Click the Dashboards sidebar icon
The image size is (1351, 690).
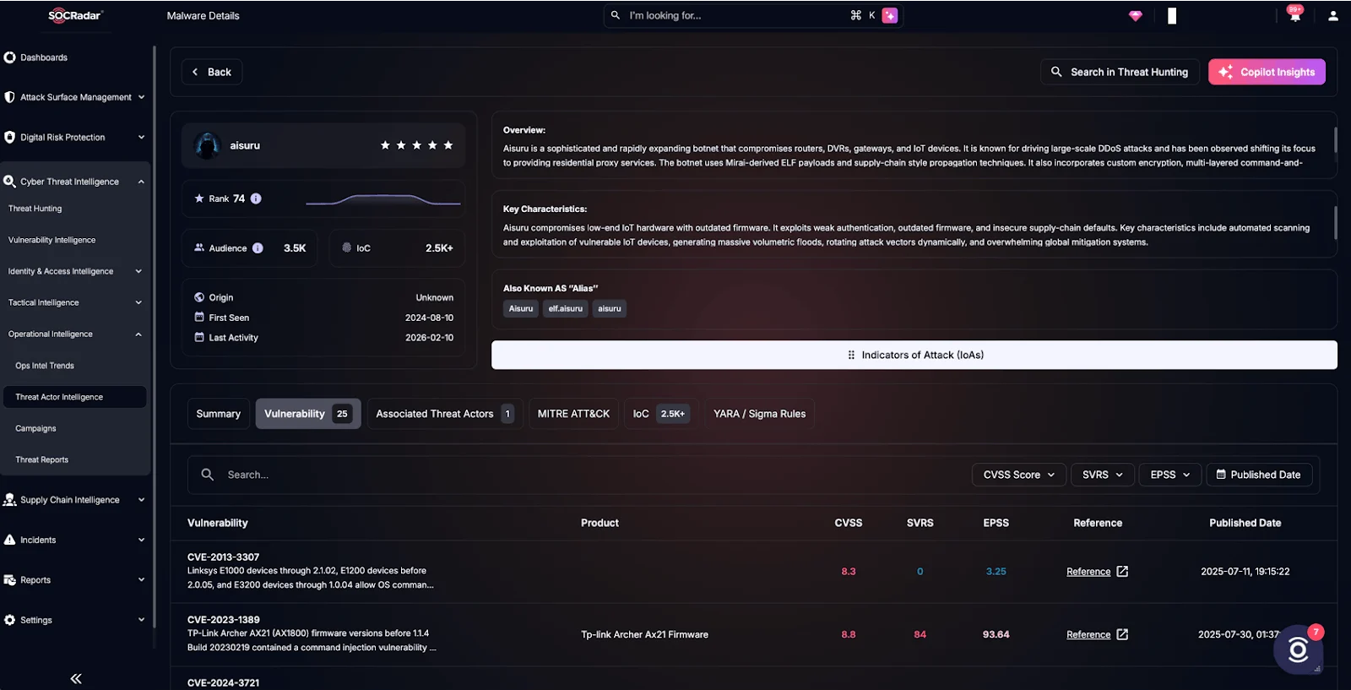point(10,57)
